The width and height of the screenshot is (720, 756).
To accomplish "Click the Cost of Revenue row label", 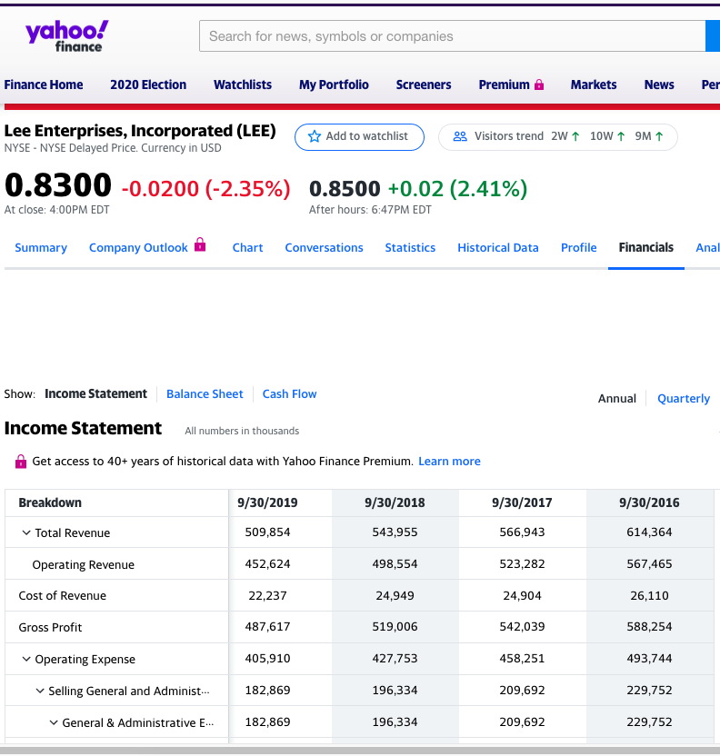I will 62,596.
